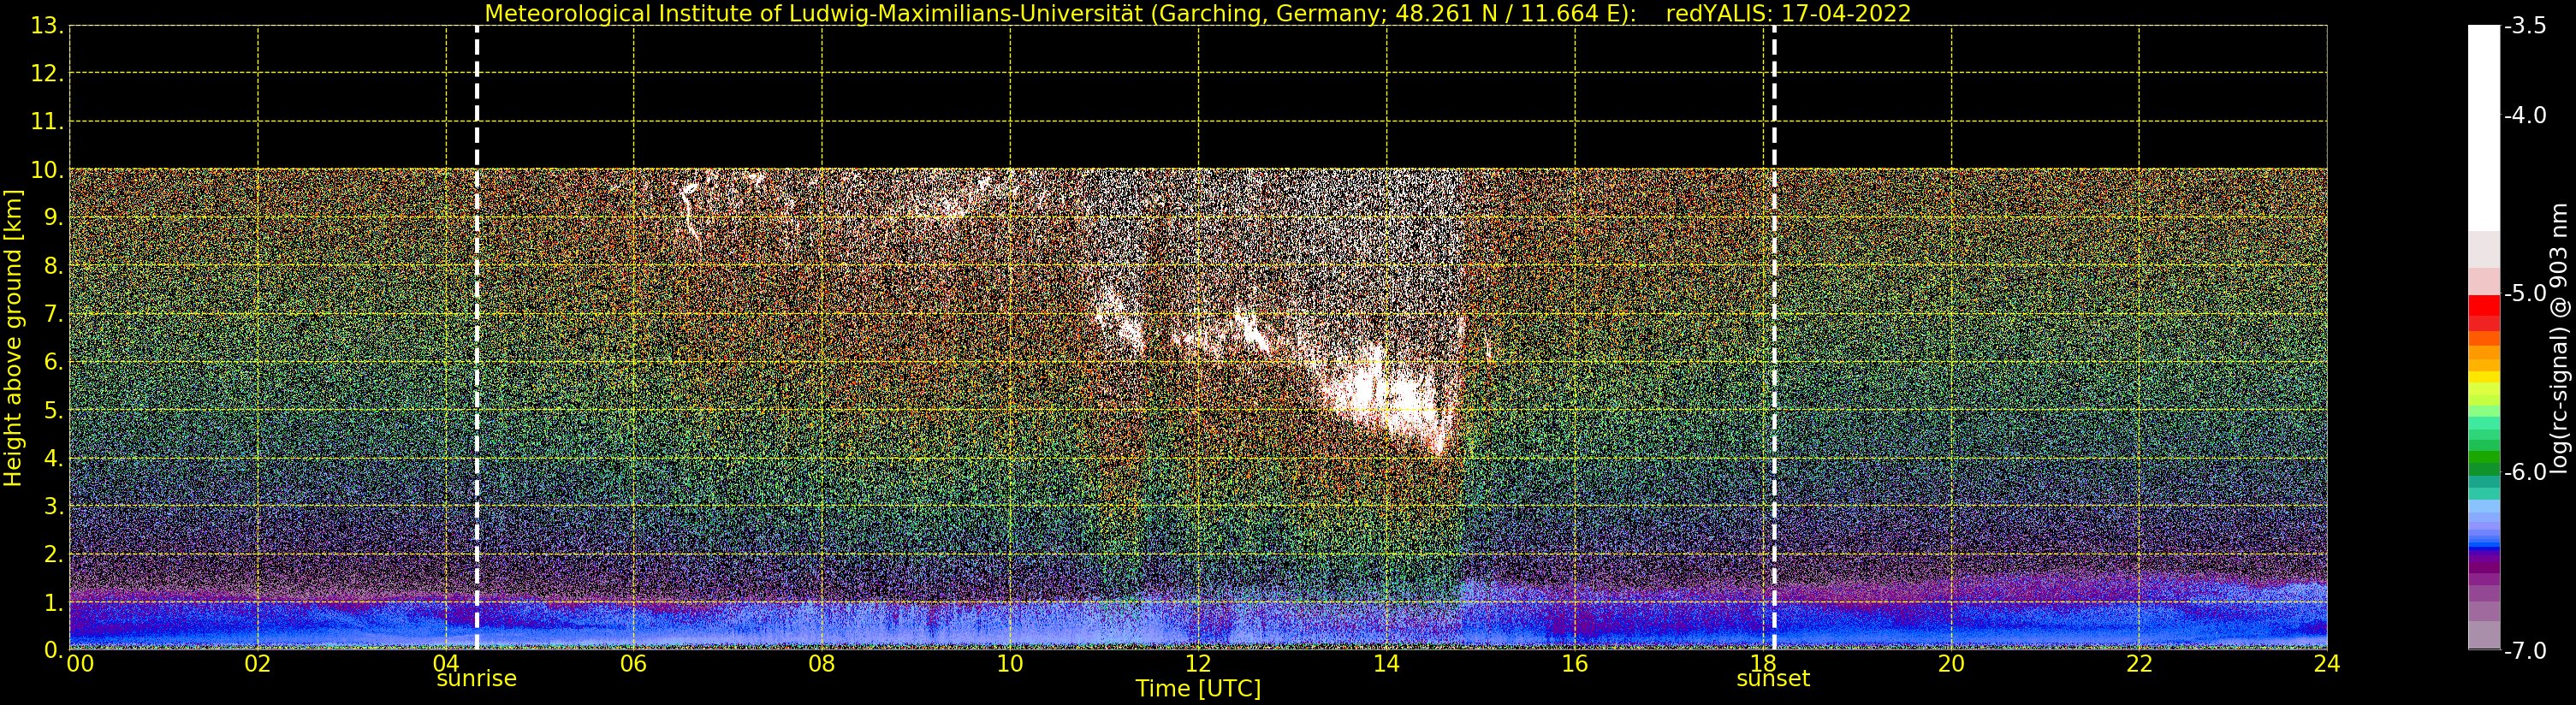2576x705 pixels.
Task: Click the height-axis tick label '5.'
Action: [54, 410]
